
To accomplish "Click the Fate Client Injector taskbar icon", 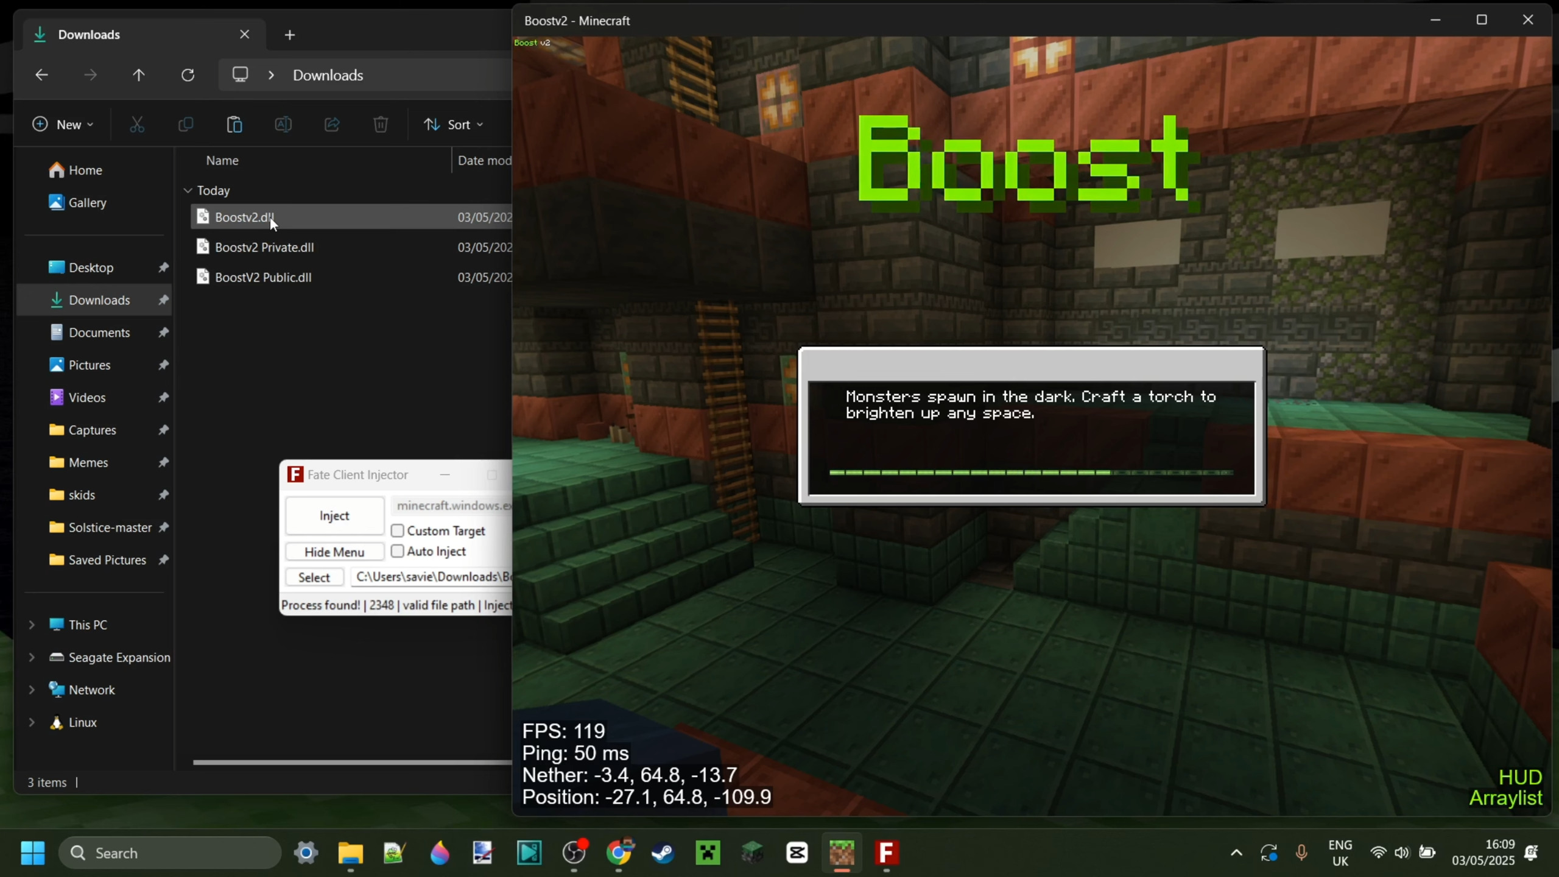I will (x=887, y=853).
